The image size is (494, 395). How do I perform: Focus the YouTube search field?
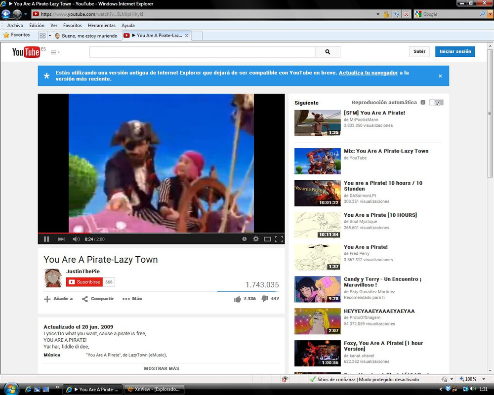(x=202, y=52)
